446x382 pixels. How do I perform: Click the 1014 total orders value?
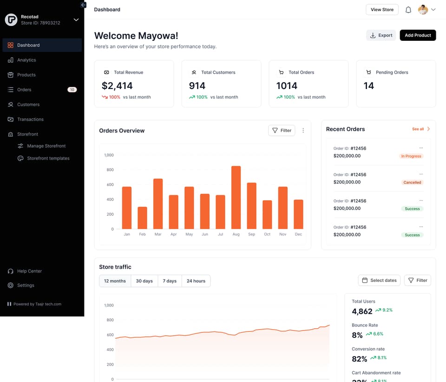click(287, 86)
